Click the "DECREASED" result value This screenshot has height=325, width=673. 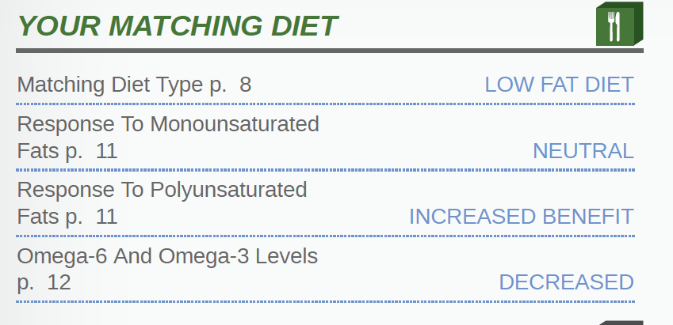(566, 282)
